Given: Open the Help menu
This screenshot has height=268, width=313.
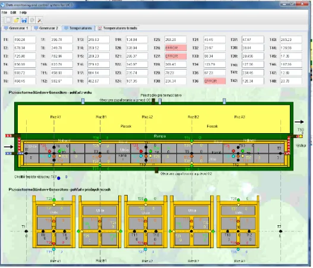Looking at the screenshot, I should [x=23, y=12].
